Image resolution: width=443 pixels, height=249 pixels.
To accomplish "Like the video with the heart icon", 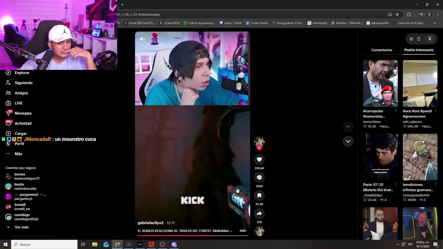I will (x=259, y=159).
